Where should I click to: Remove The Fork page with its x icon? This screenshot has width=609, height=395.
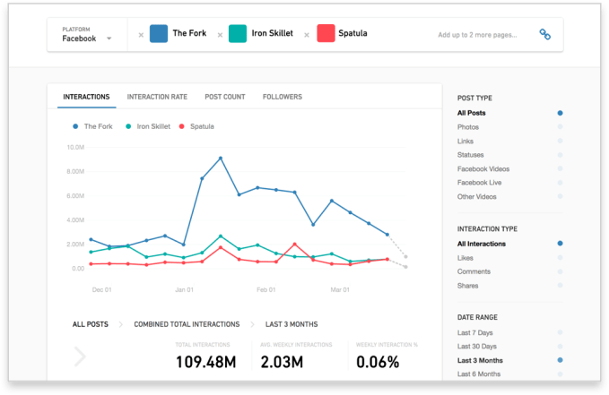[x=141, y=35]
